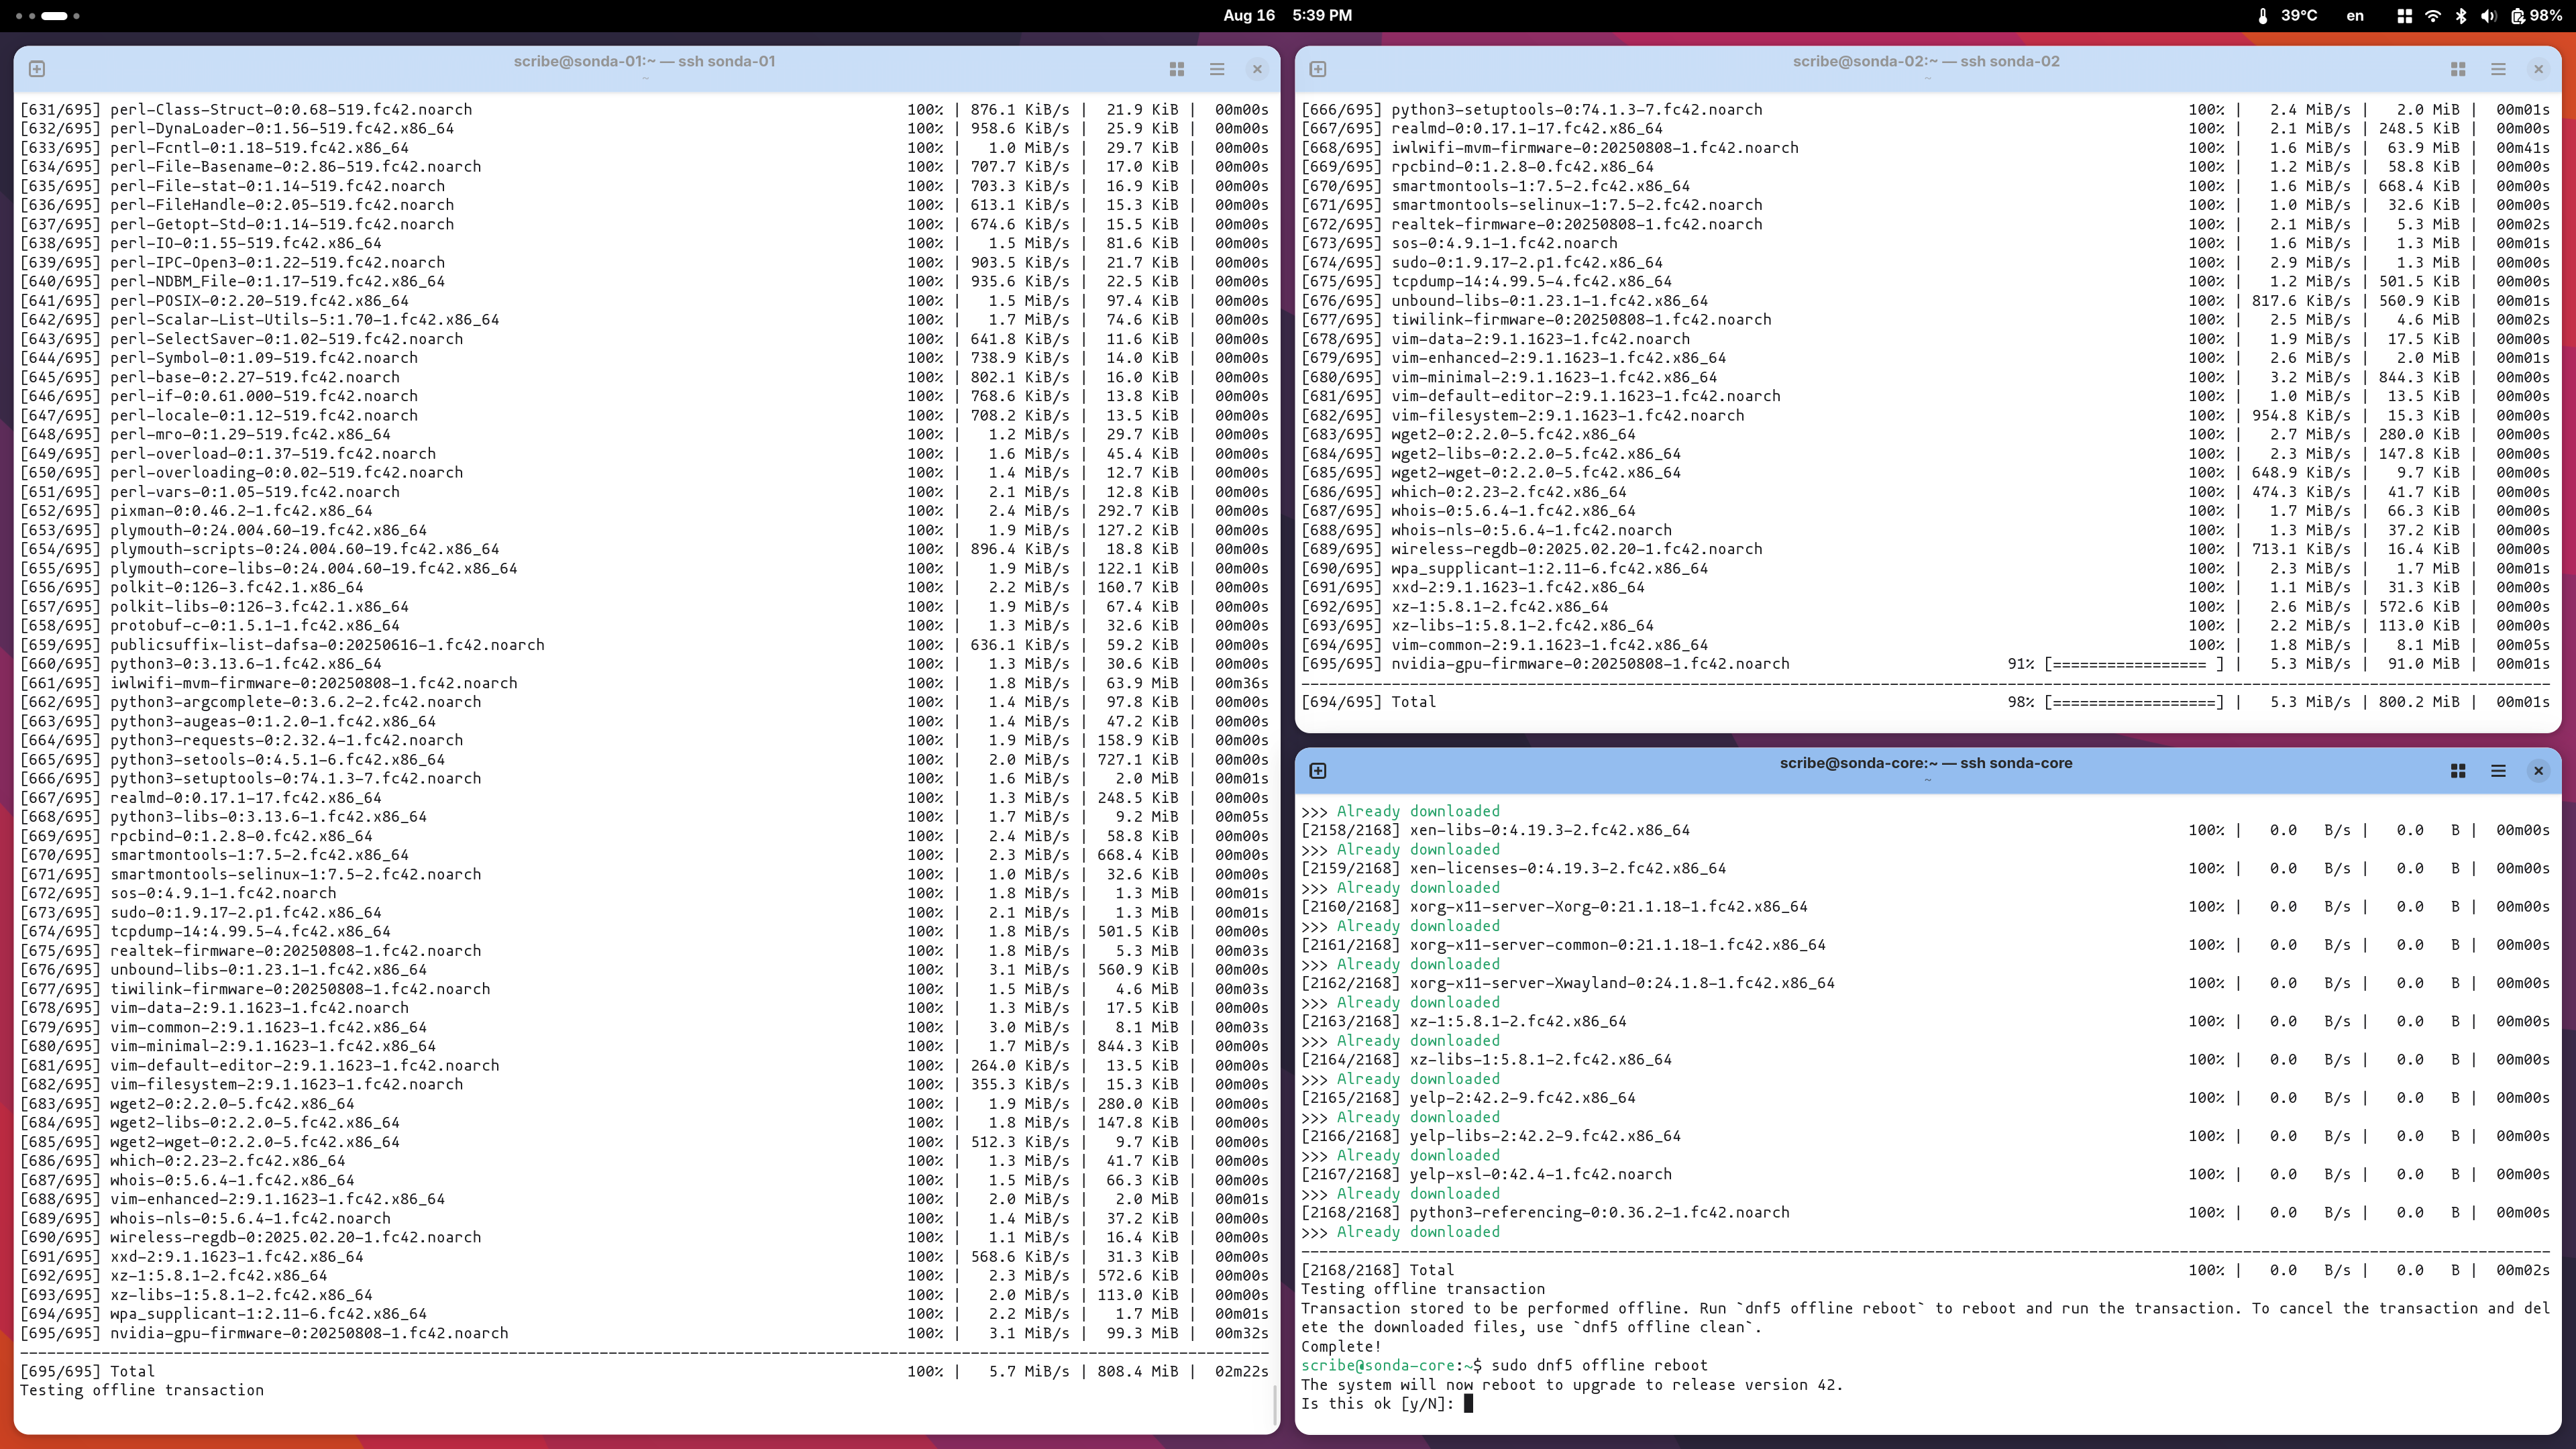The width and height of the screenshot is (2576, 1449).
Task: Focus the 'Is this ok [y/N]' prompt
Action: point(1468,1404)
